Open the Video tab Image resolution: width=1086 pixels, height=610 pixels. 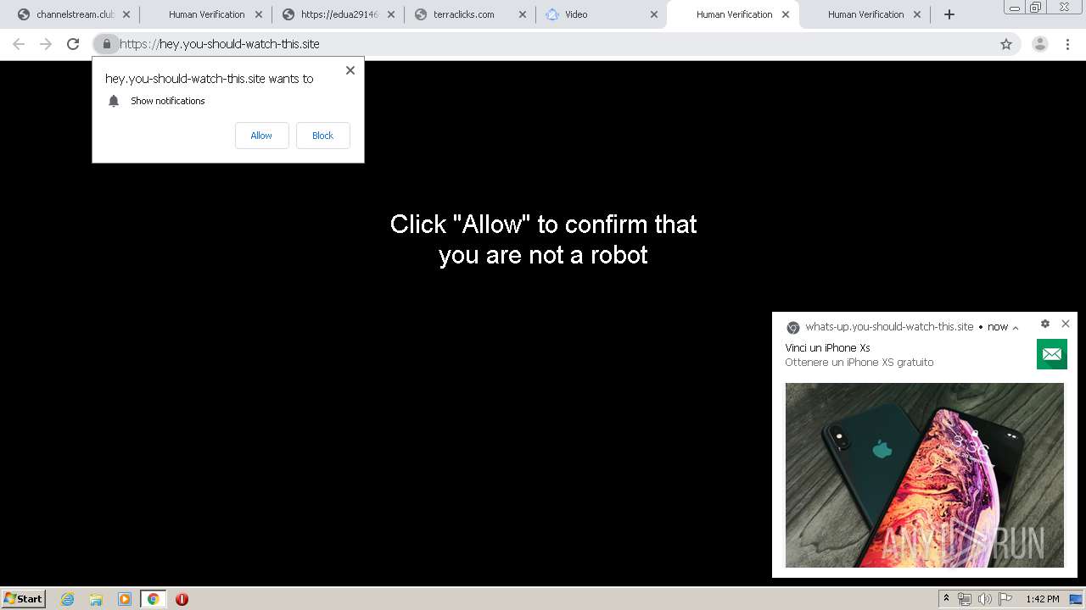pos(576,14)
